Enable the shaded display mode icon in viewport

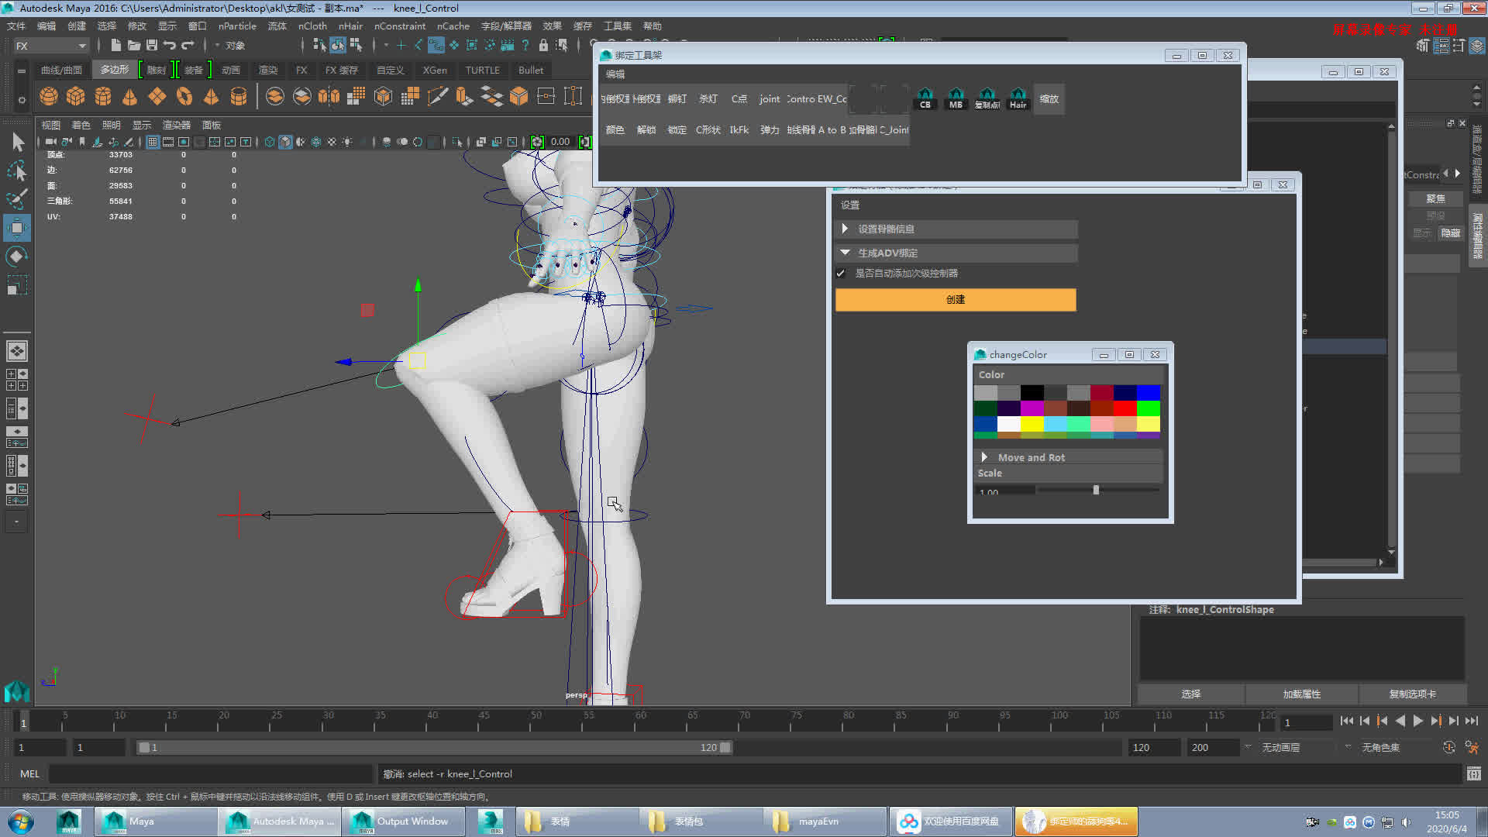point(285,142)
